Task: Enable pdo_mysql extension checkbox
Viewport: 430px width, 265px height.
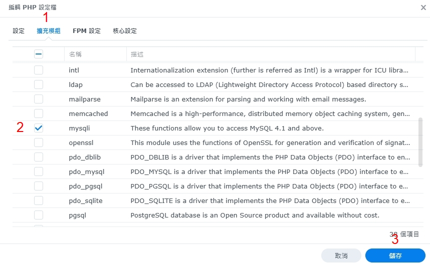Action: 39,171
